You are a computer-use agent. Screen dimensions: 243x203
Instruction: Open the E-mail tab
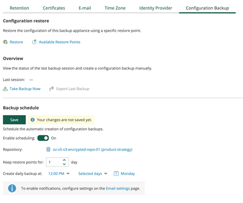coord(85,8)
